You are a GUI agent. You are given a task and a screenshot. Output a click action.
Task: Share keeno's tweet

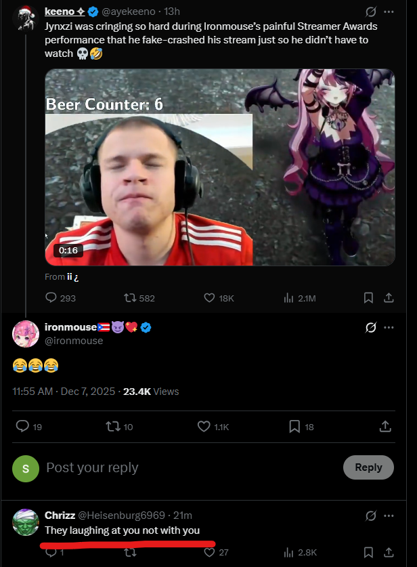(389, 298)
